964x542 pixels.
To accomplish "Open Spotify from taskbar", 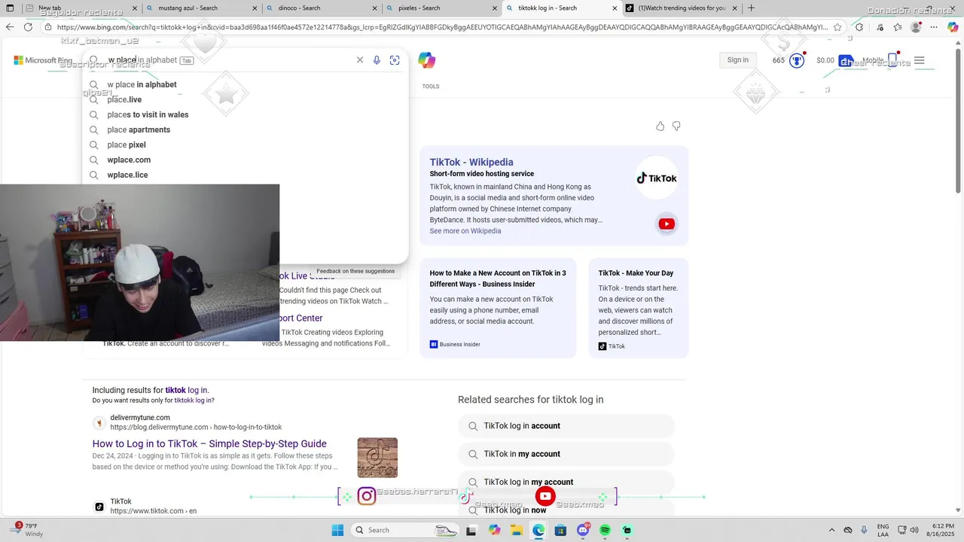I will coord(605,530).
